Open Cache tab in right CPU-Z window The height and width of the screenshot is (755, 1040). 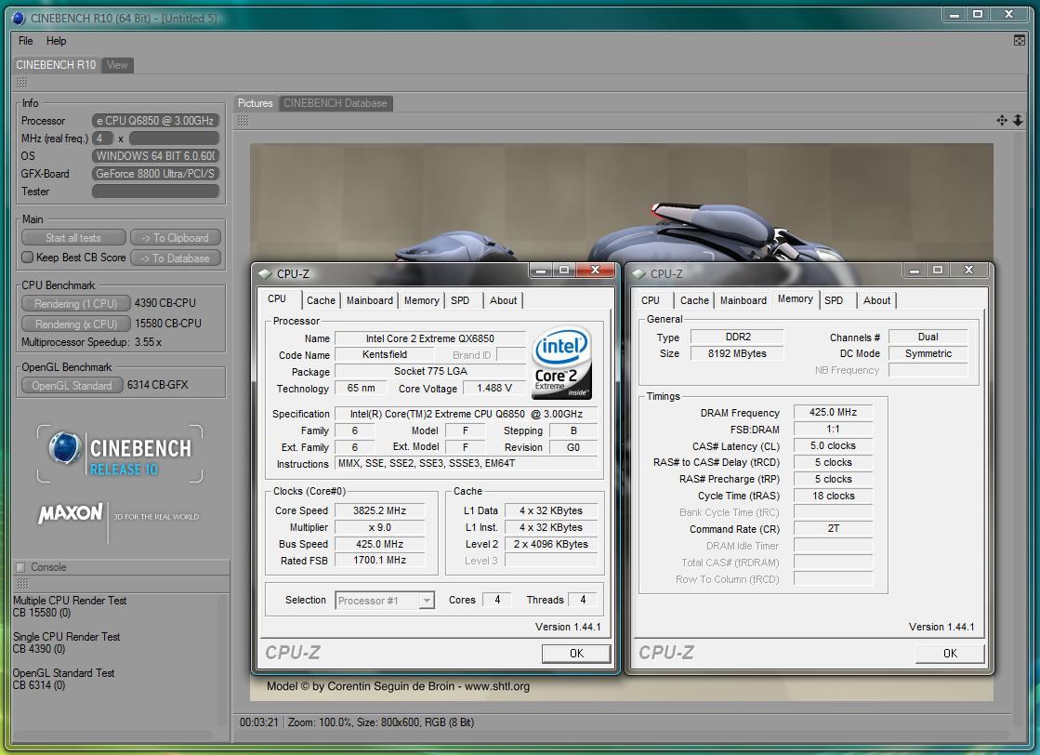(694, 300)
